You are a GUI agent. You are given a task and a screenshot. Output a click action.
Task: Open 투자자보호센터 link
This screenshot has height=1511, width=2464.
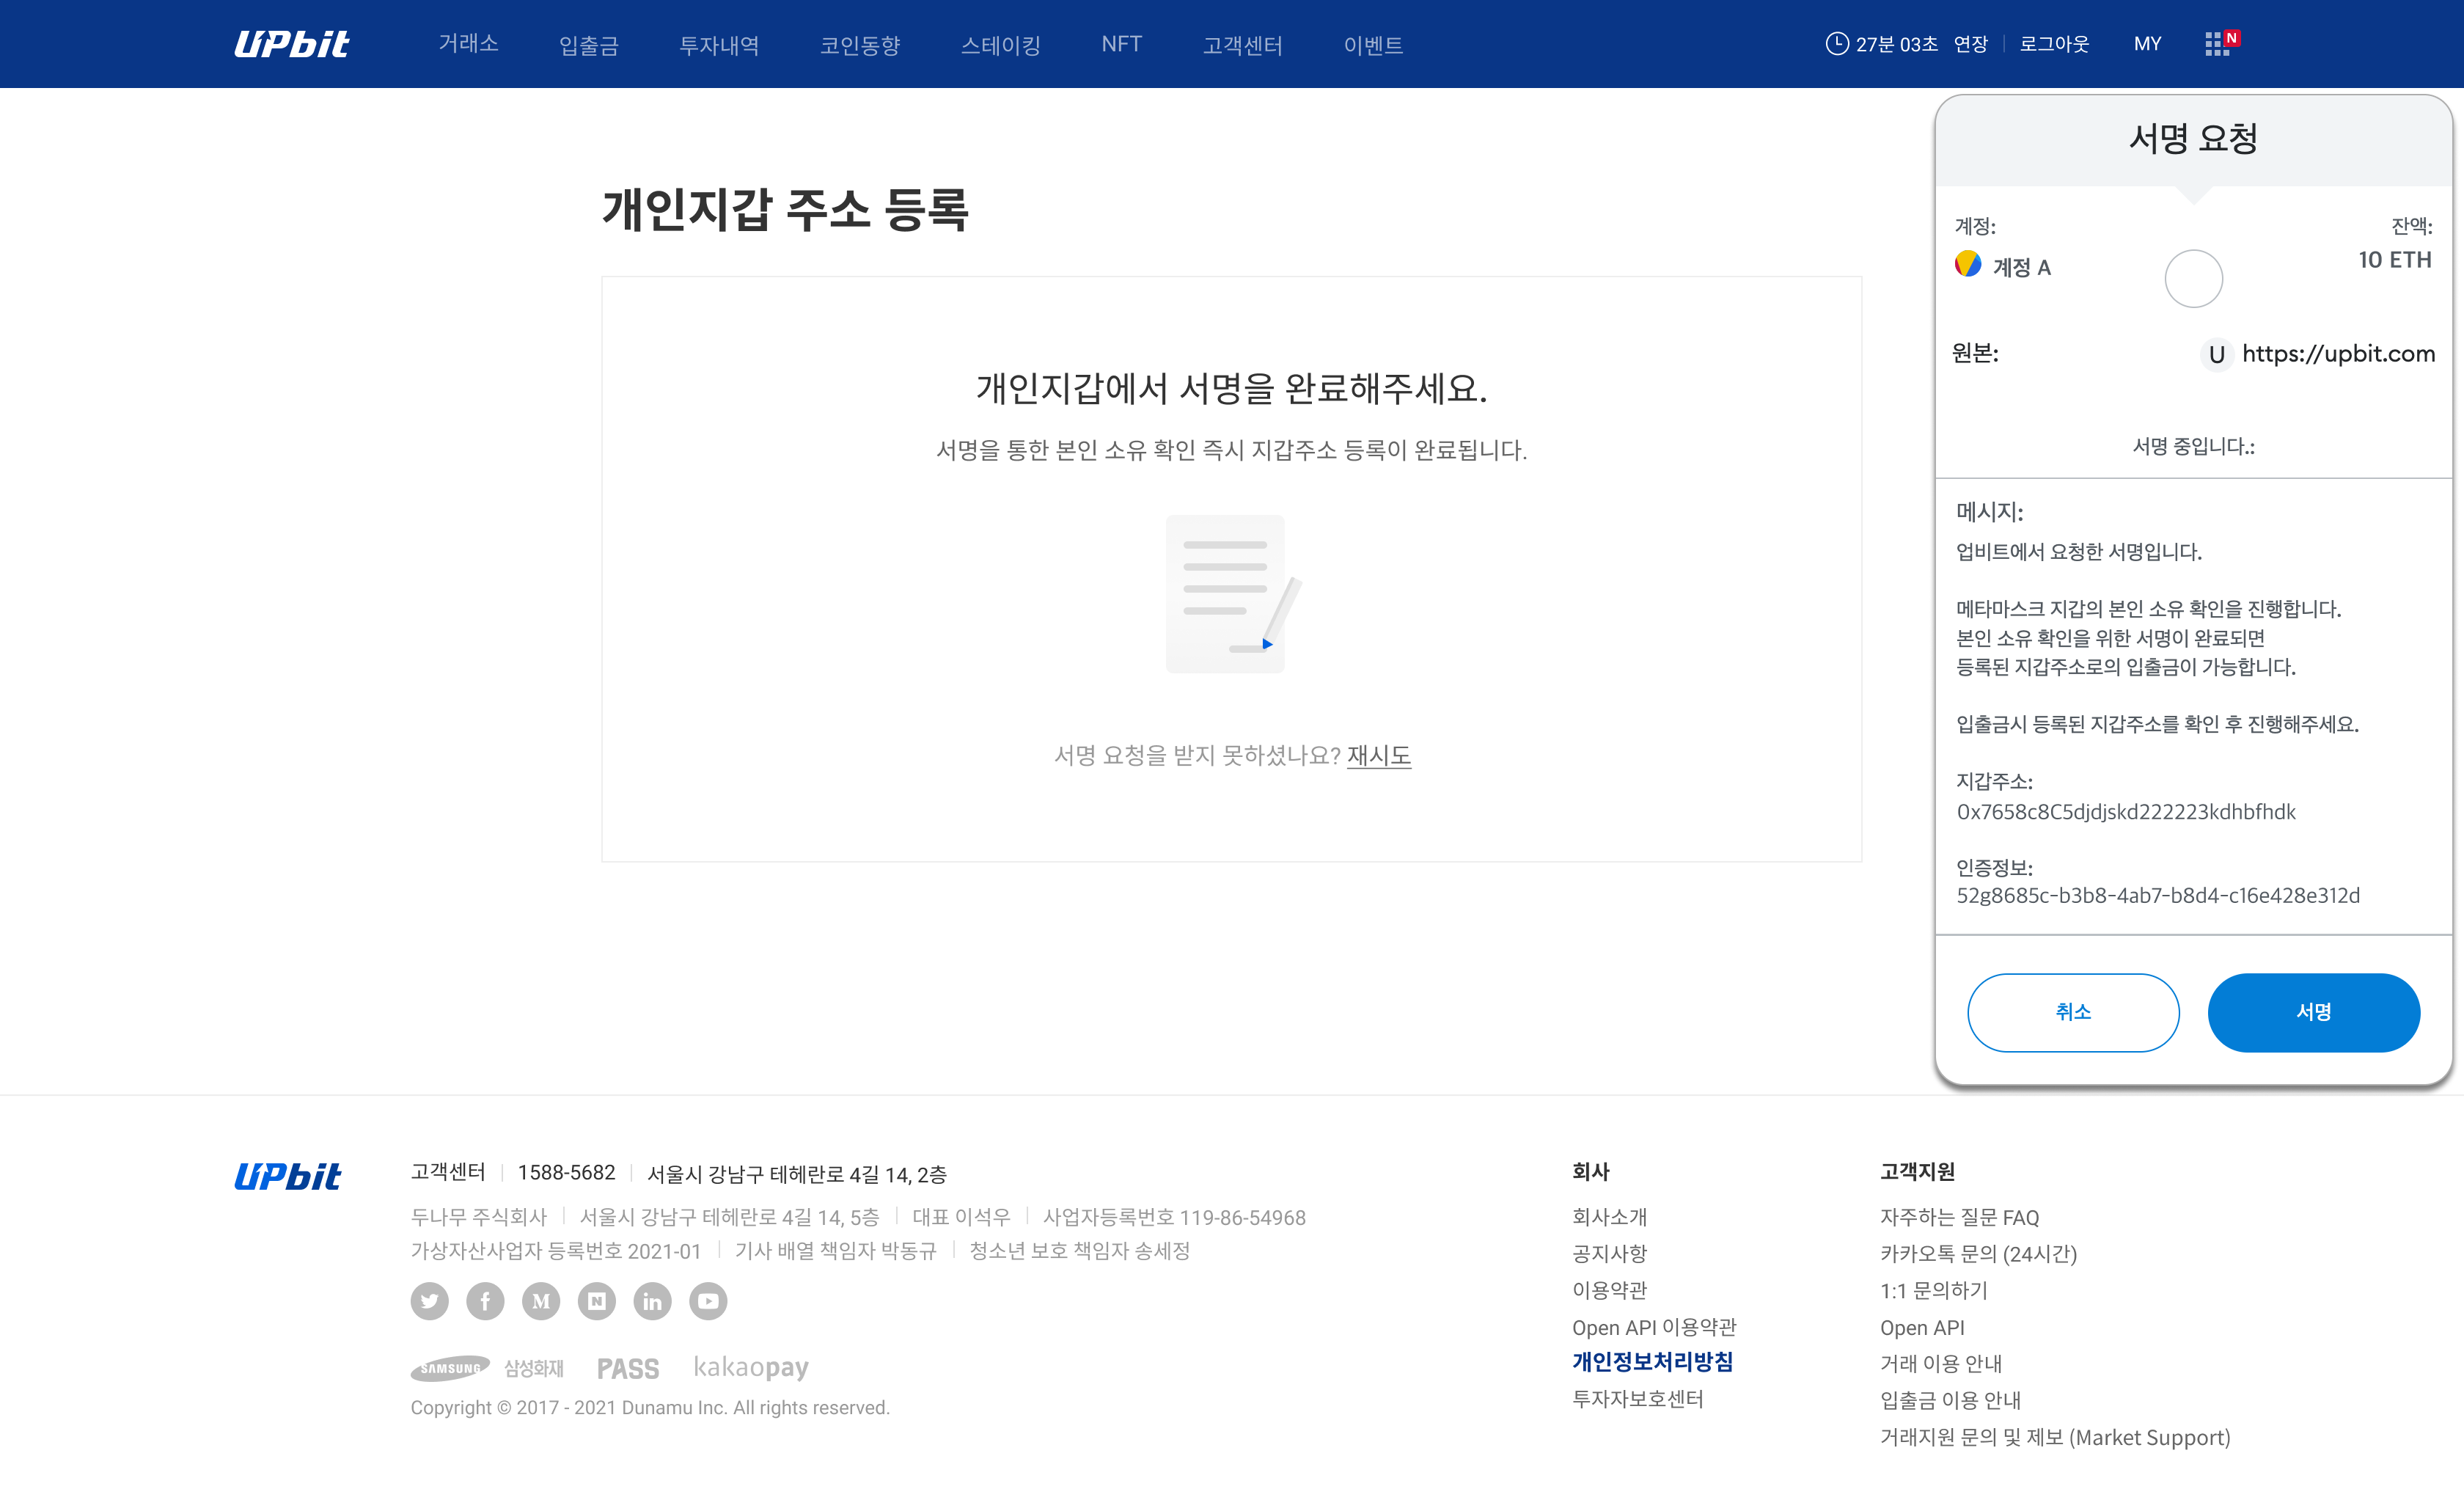pyautogui.click(x=1637, y=1399)
